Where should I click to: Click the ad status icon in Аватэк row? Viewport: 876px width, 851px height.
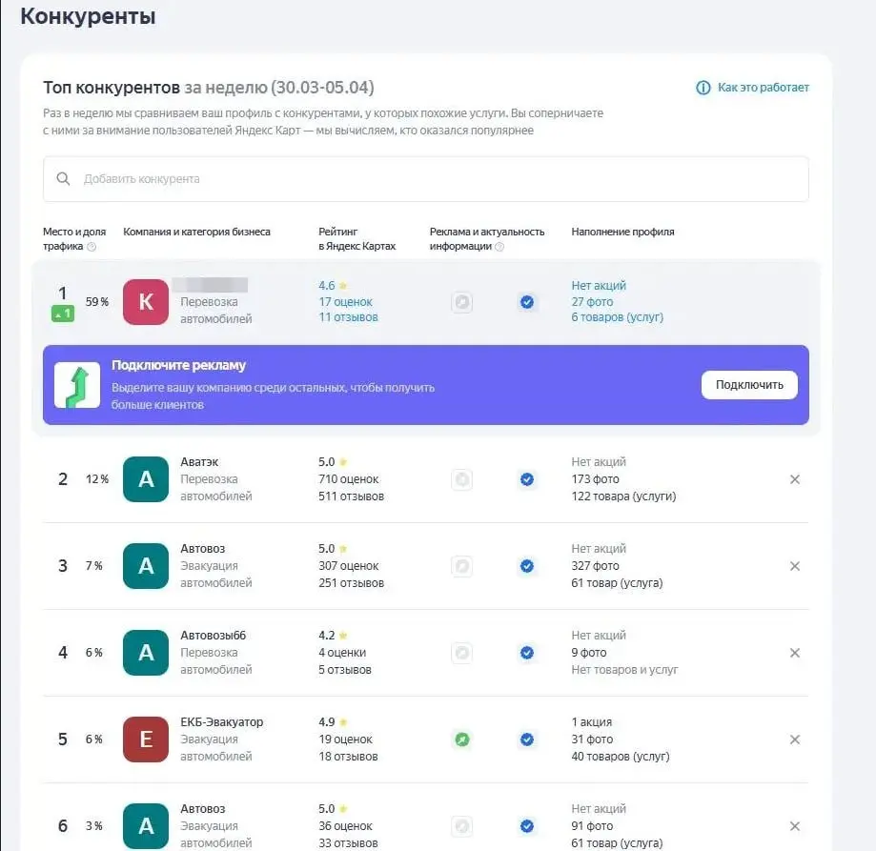click(x=462, y=479)
